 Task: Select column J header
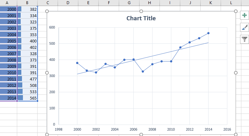pyautogui.click(x=190, y=3)
